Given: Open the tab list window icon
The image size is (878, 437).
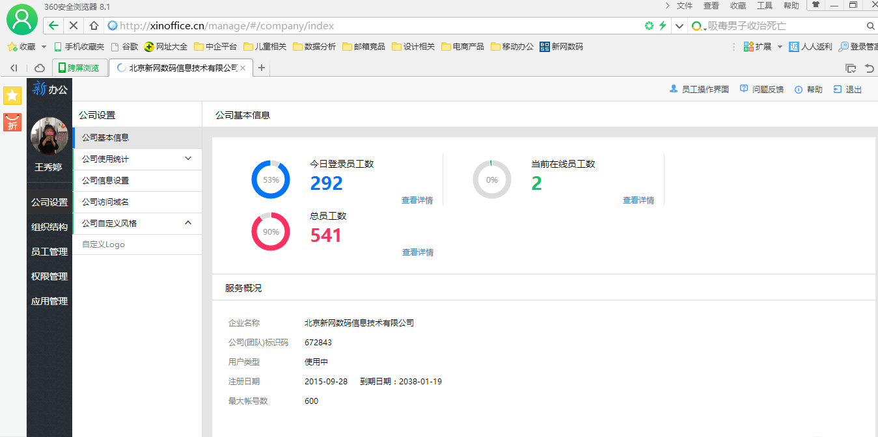Looking at the screenshot, I should pos(850,68).
